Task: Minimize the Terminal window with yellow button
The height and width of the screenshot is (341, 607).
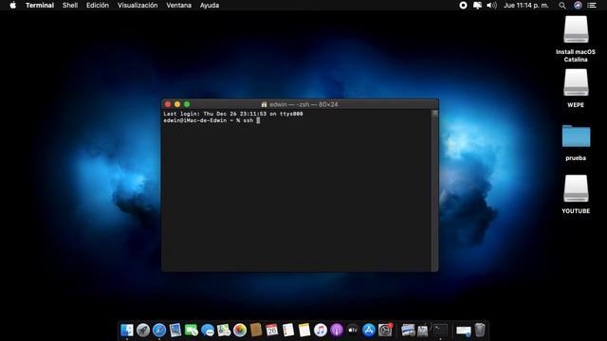Action: [177, 104]
